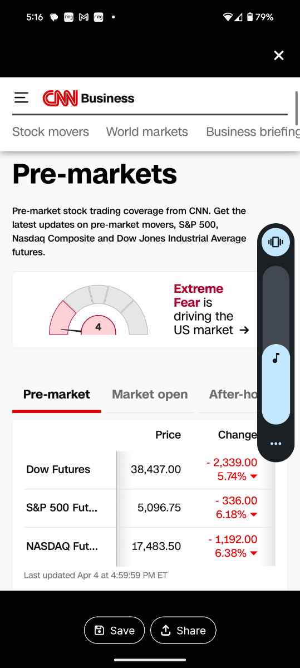This screenshot has width=300, height=668.
Task: Open World markets in nav bar
Action: coord(147,132)
